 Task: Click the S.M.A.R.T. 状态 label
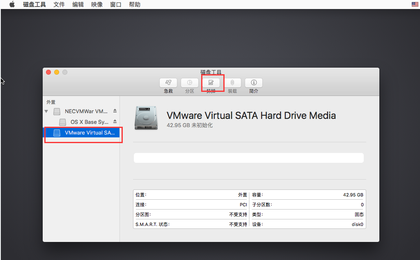click(152, 224)
